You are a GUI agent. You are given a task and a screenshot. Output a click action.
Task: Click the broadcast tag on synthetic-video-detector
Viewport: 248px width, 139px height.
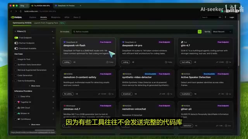[127, 94]
